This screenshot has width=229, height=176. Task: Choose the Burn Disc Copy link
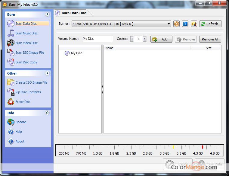tap(26, 62)
